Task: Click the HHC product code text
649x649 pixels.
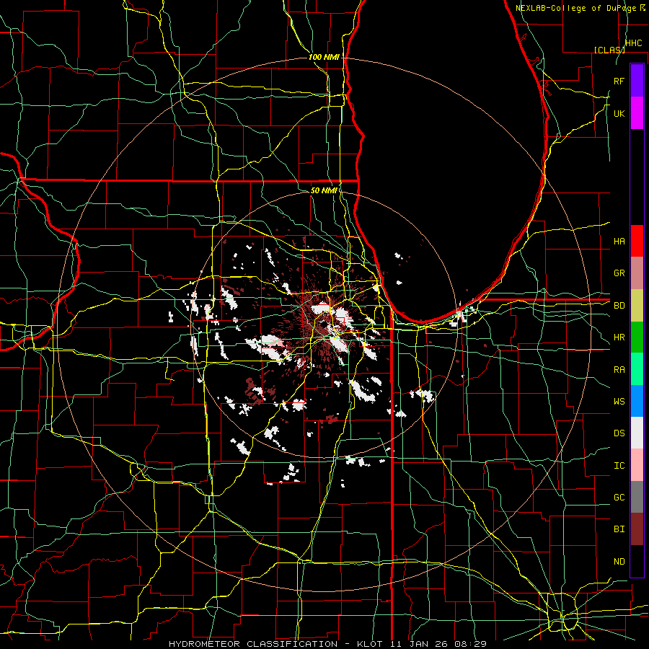Action: (633, 43)
